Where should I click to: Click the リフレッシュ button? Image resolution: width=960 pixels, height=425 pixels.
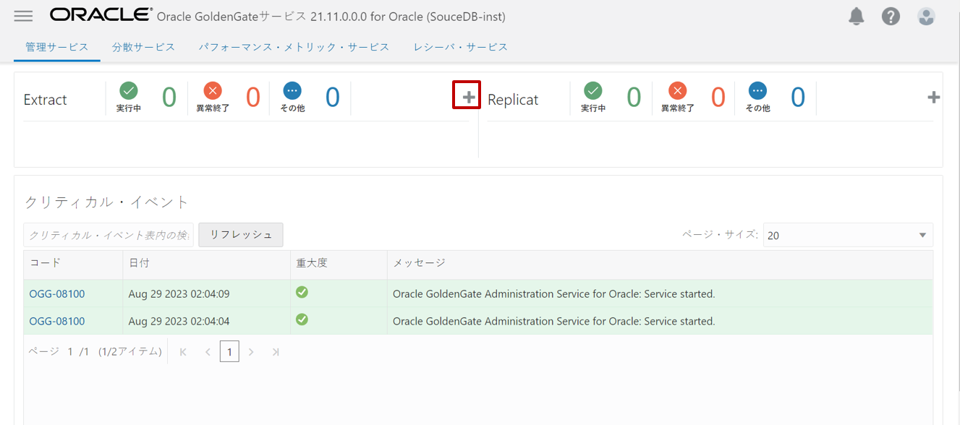coord(241,235)
